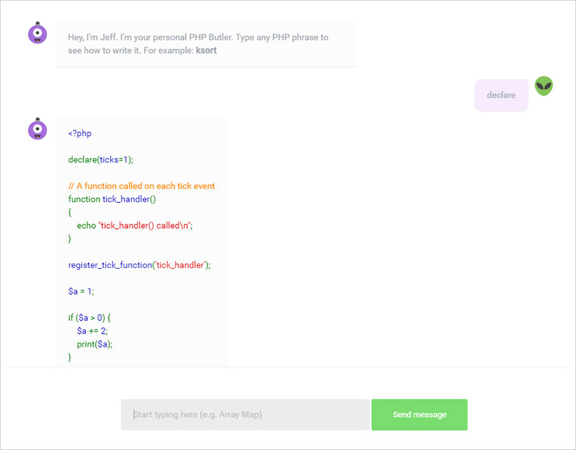Click the bold 'ksort' example word
The width and height of the screenshot is (576, 450).
[x=206, y=51]
